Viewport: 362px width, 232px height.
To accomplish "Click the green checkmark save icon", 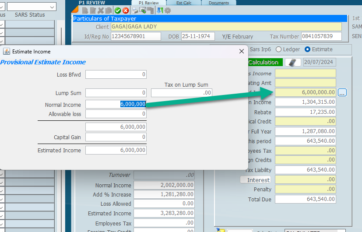I will (118, 11).
